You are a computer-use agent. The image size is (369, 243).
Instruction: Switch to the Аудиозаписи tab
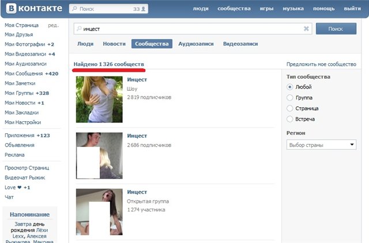[195, 44]
